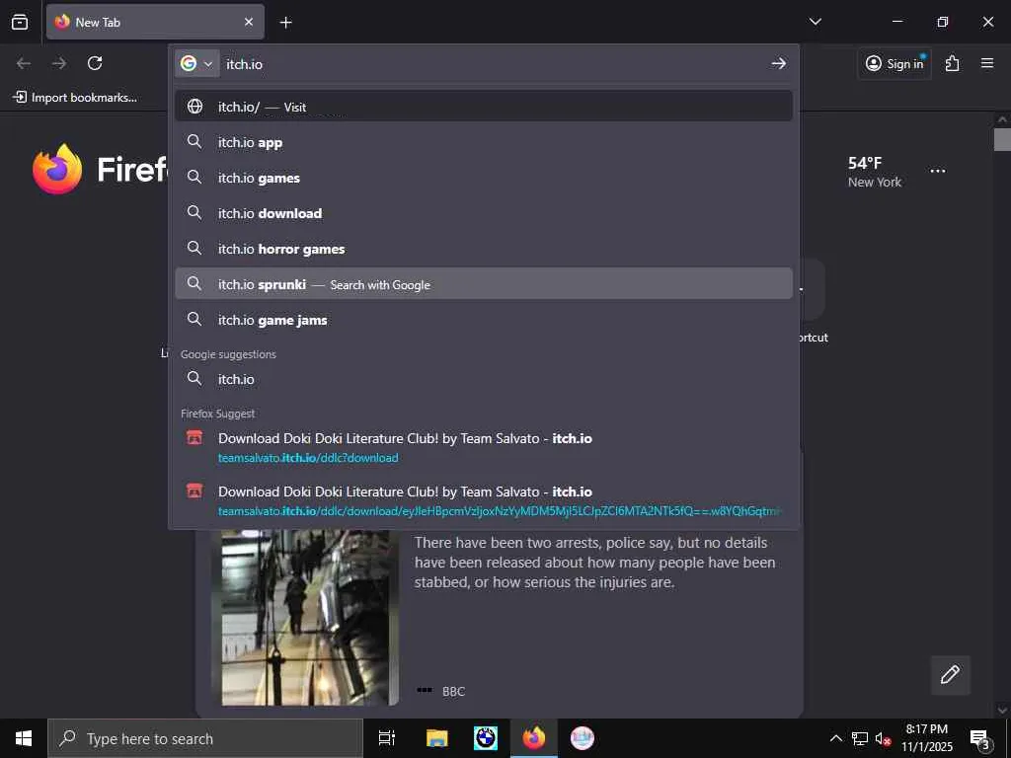
Task: Open the clock showing 8:17 PM
Action: pos(926,738)
